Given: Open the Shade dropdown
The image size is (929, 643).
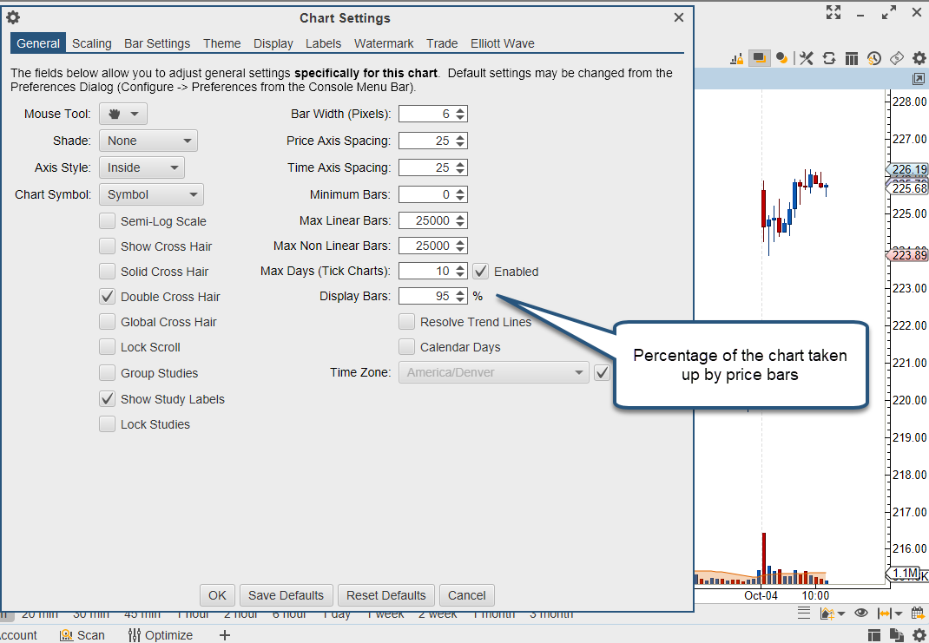Looking at the screenshot, I should (x=148, y=141).
